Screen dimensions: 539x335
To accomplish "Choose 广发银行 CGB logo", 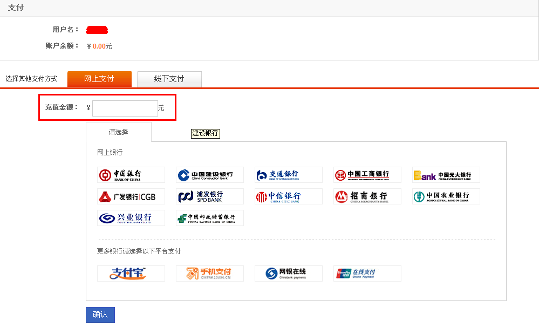I will pyautogui.click(x=131, y=196).
